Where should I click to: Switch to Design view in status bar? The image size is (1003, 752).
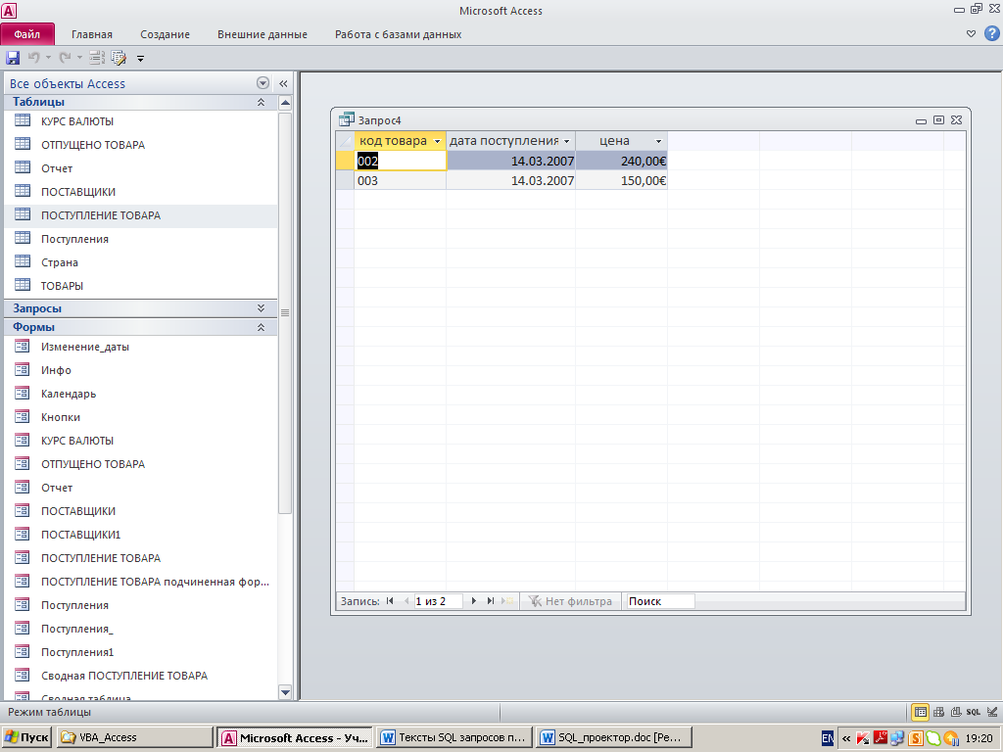[992, 712]
